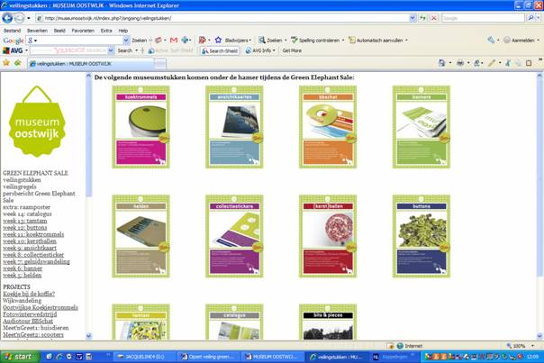Click the Stop loading red X icon
This screenshot has height=363, width=544.
tap(434, 18)
